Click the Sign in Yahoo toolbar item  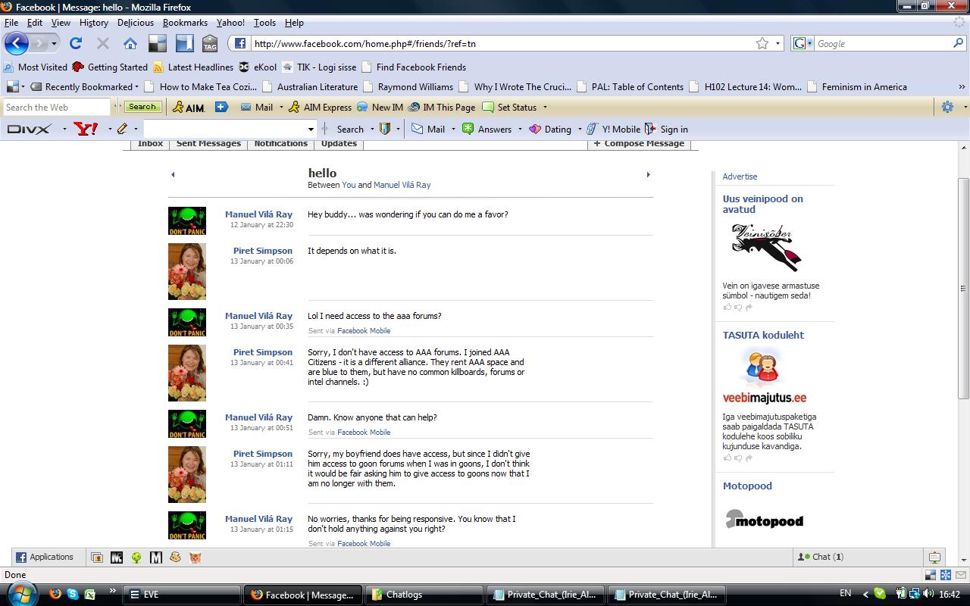[666, 130]
